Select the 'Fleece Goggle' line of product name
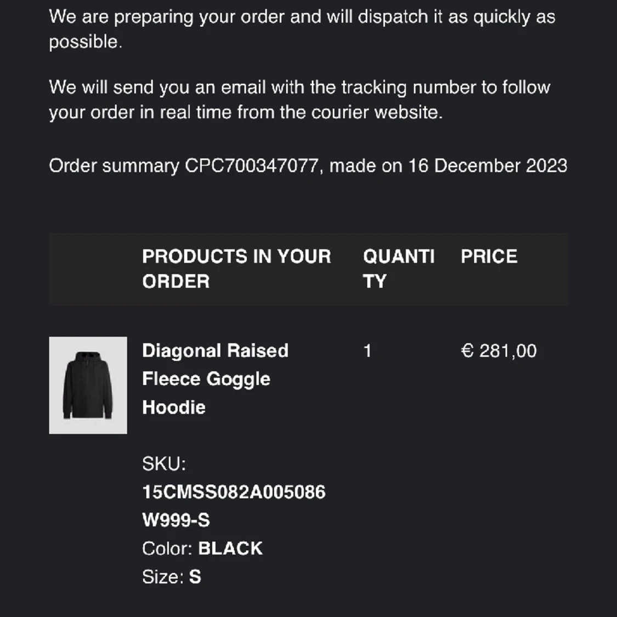The height and width of the screenshot is (617, 617). [206, 379]
